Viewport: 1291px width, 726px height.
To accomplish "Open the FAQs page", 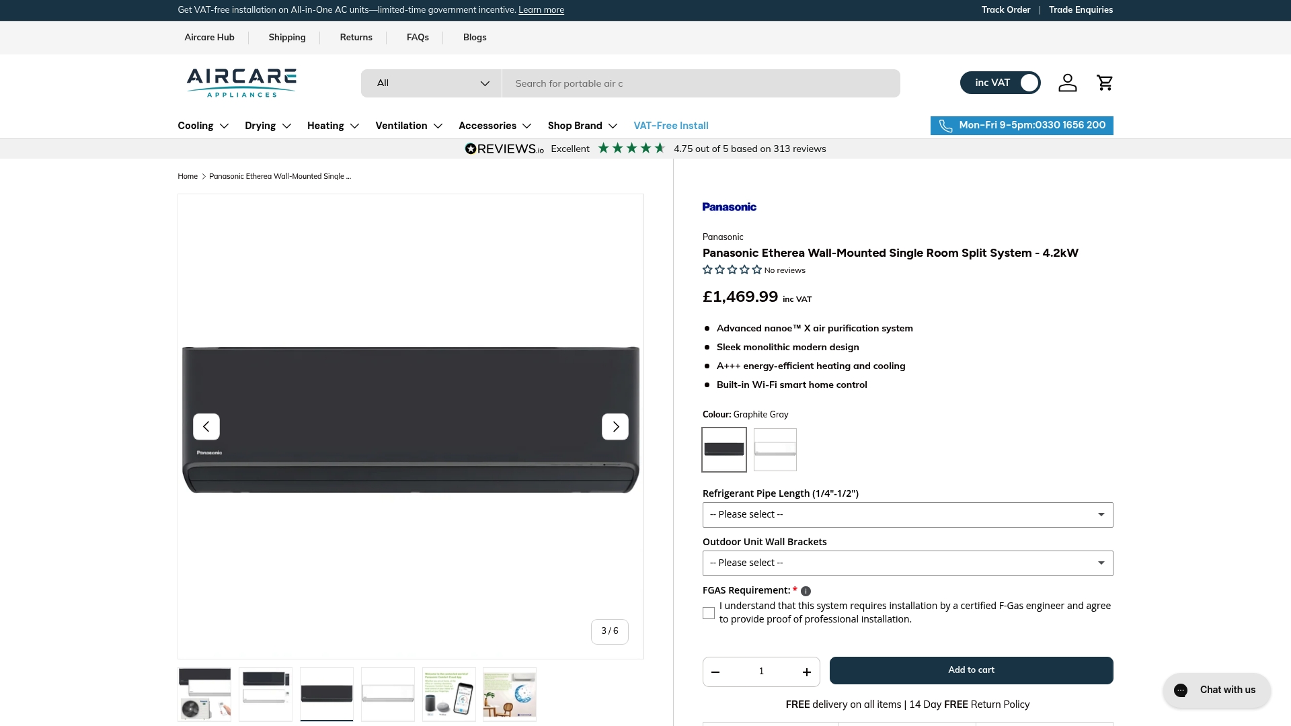I will tap(418, 38).
